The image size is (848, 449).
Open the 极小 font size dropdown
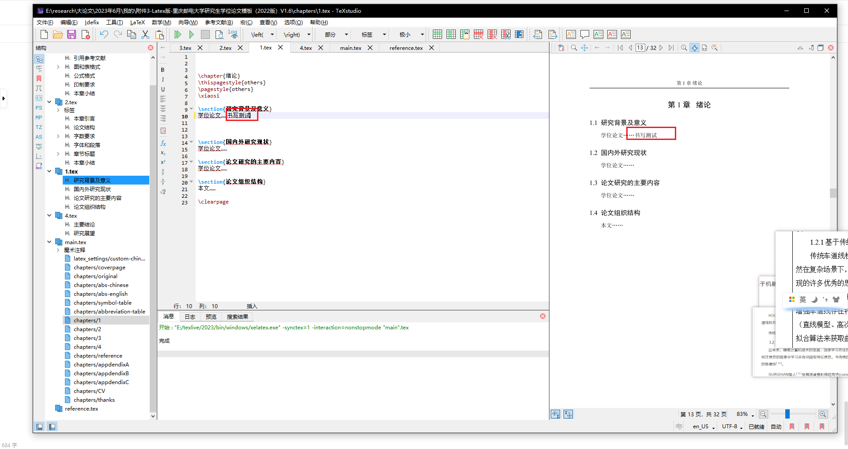(422, 34)
